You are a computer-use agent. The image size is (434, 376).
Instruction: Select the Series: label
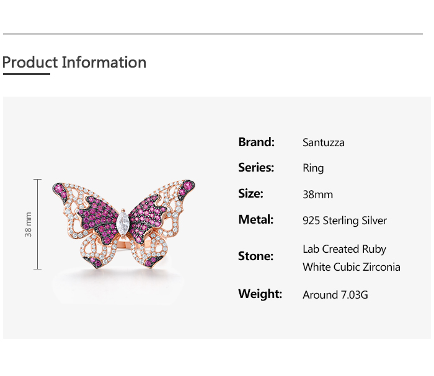coord(255,167)
